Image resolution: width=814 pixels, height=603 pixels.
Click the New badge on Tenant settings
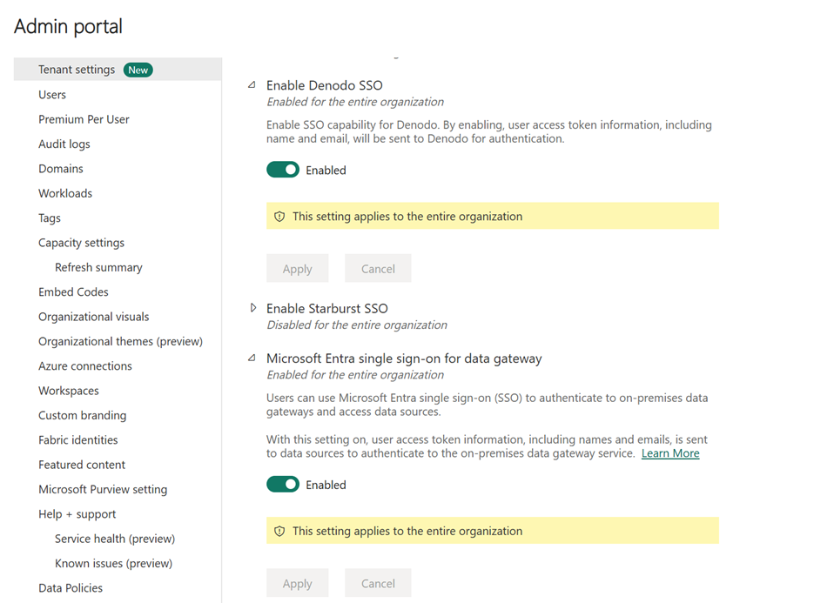[x=138, y=70]
